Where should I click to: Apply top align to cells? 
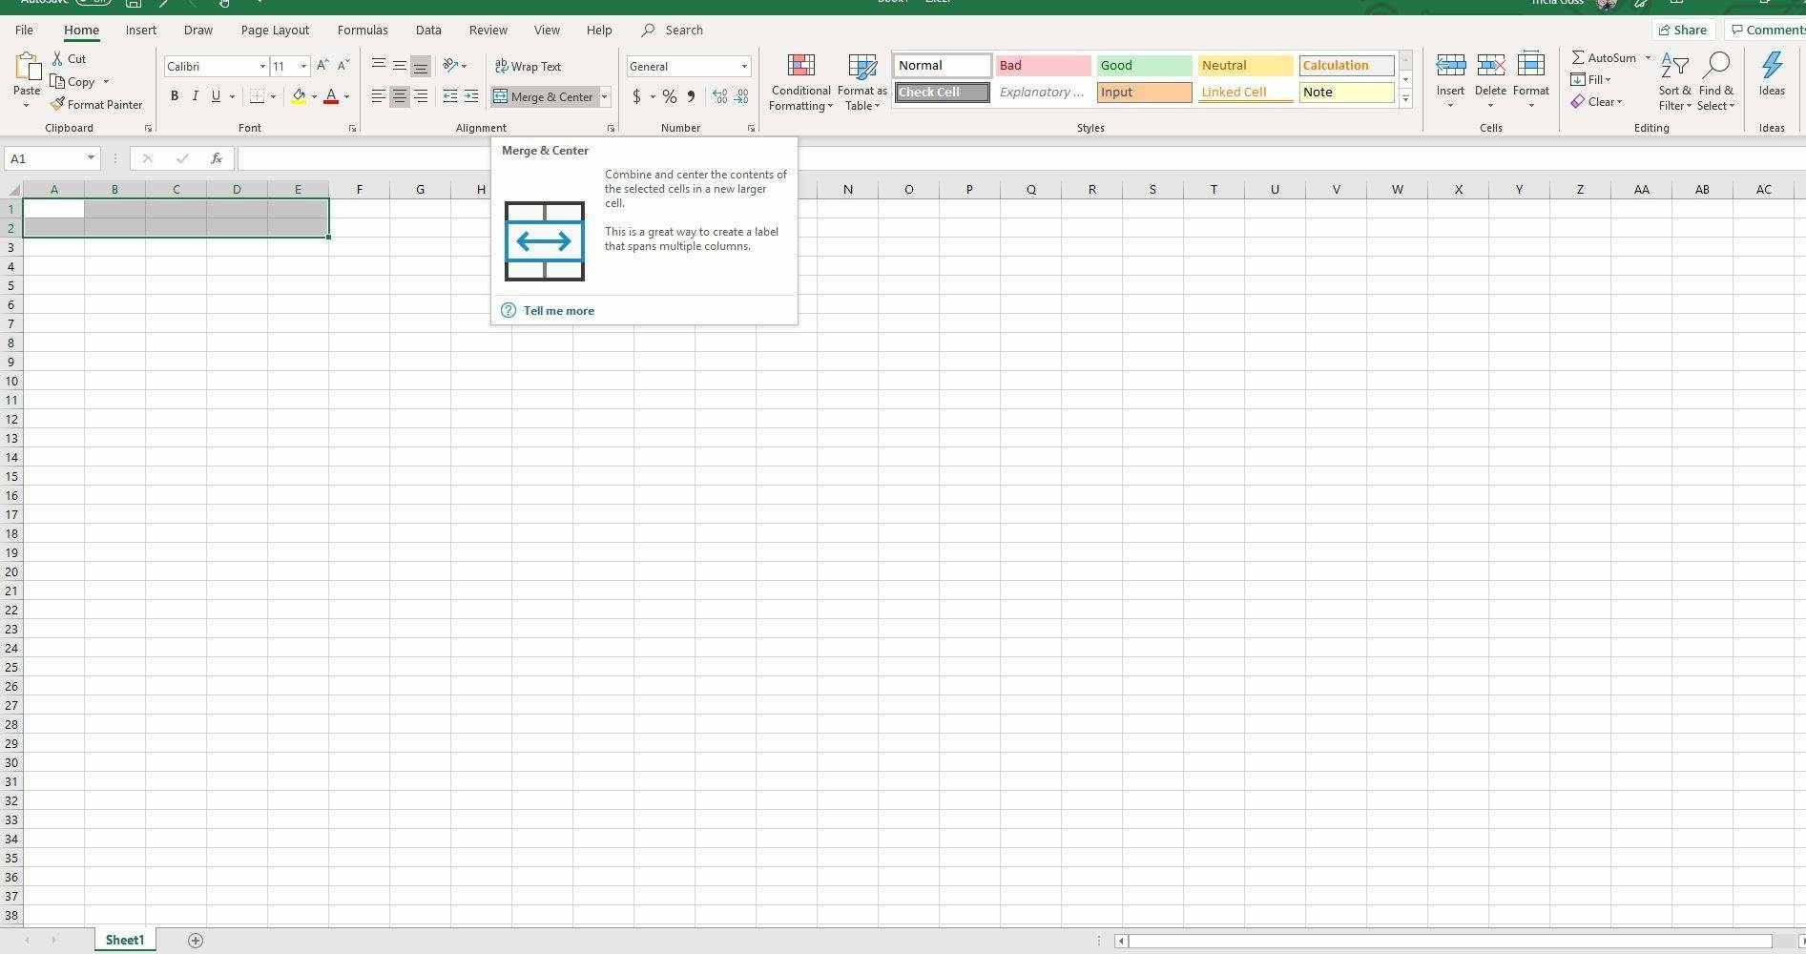click(379, 66)
